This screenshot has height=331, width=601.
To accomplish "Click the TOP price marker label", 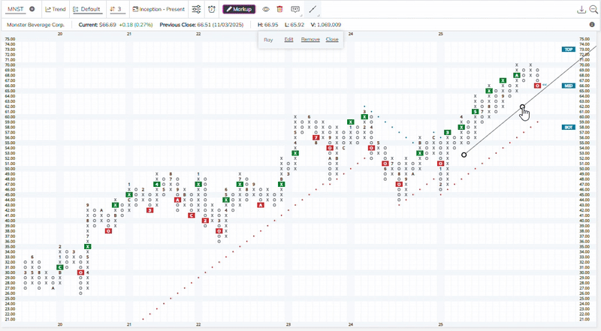I will [x=569, y=50].
